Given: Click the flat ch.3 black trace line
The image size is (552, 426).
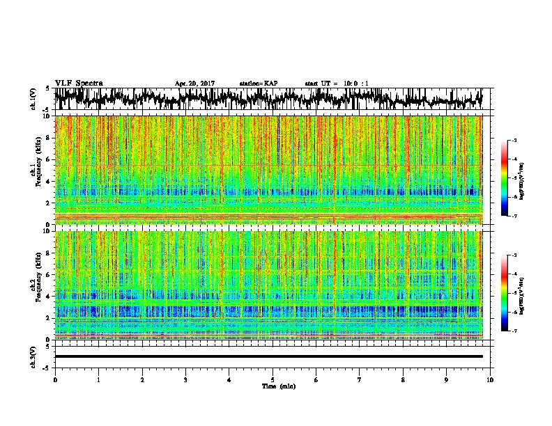Looking at the screenshot, I should click(x=268, y=356).
